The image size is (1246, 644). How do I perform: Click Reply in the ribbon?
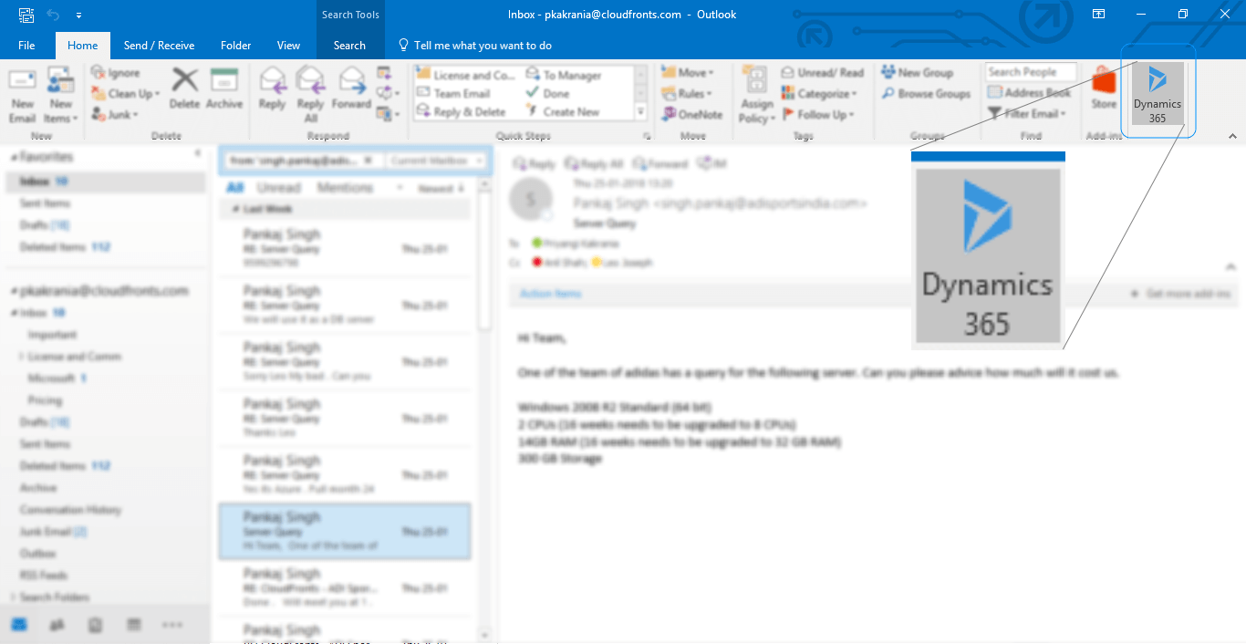(x=272, y=88)
